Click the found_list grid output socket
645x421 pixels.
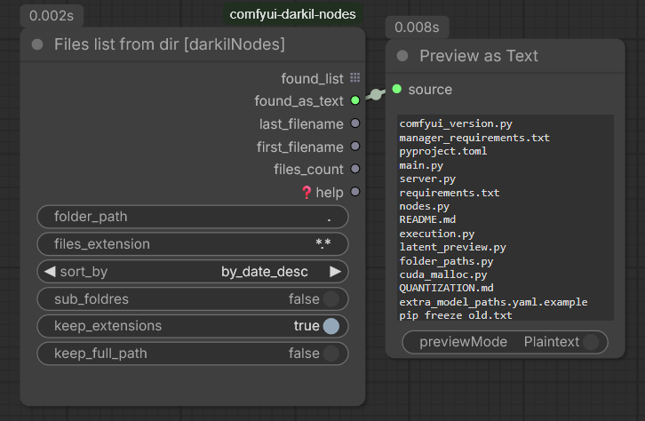[355, 77]
